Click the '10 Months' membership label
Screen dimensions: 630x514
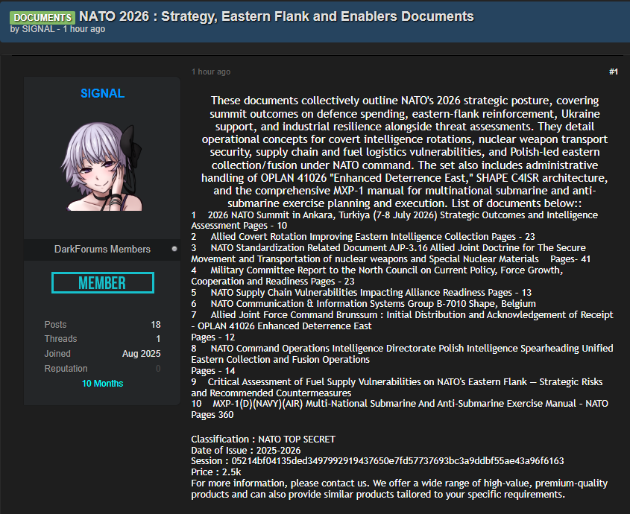click(102, 384)
